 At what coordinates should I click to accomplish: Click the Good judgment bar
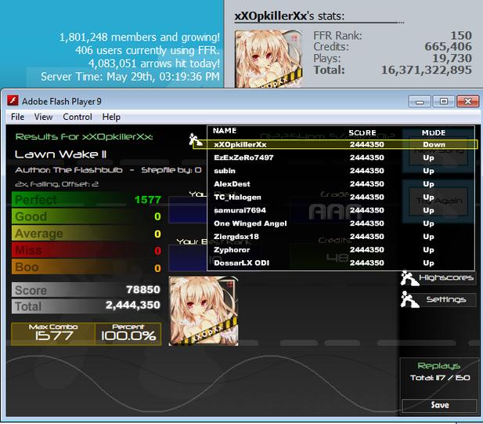tap(87, 216)
